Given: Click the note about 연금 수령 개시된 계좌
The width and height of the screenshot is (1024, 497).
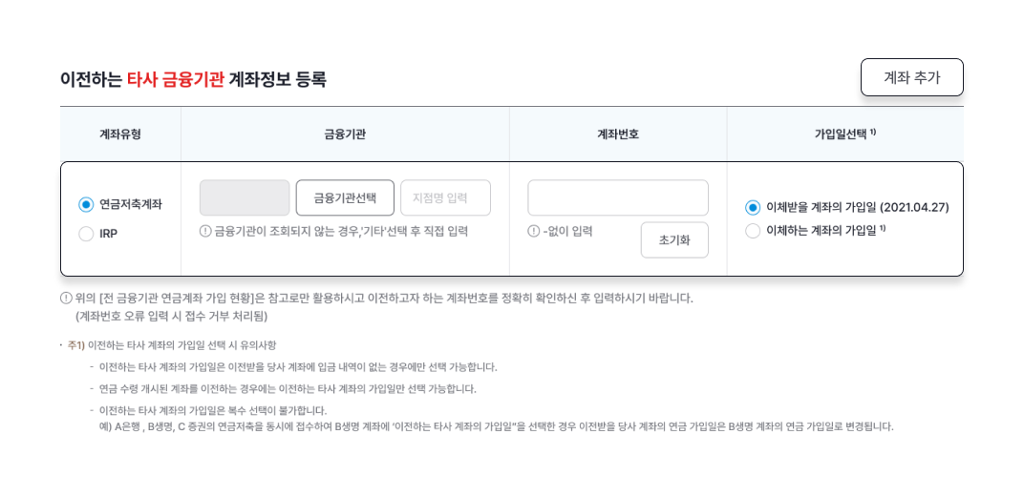Looking at the screenshot, I should point(288,389).
